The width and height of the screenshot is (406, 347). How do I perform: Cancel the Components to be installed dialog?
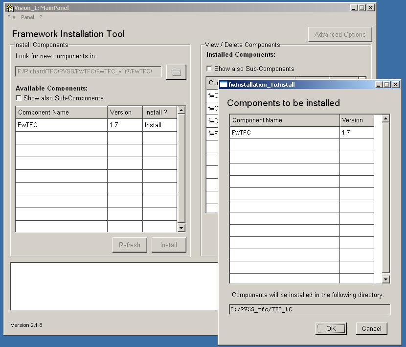coord(372,328)
